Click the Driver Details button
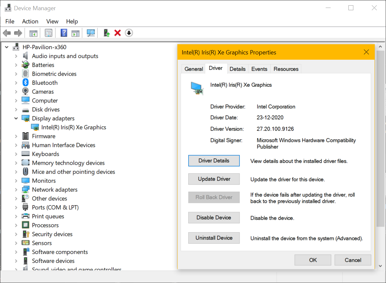This screenshot has width=386, height=283. (x=214, y=161)
